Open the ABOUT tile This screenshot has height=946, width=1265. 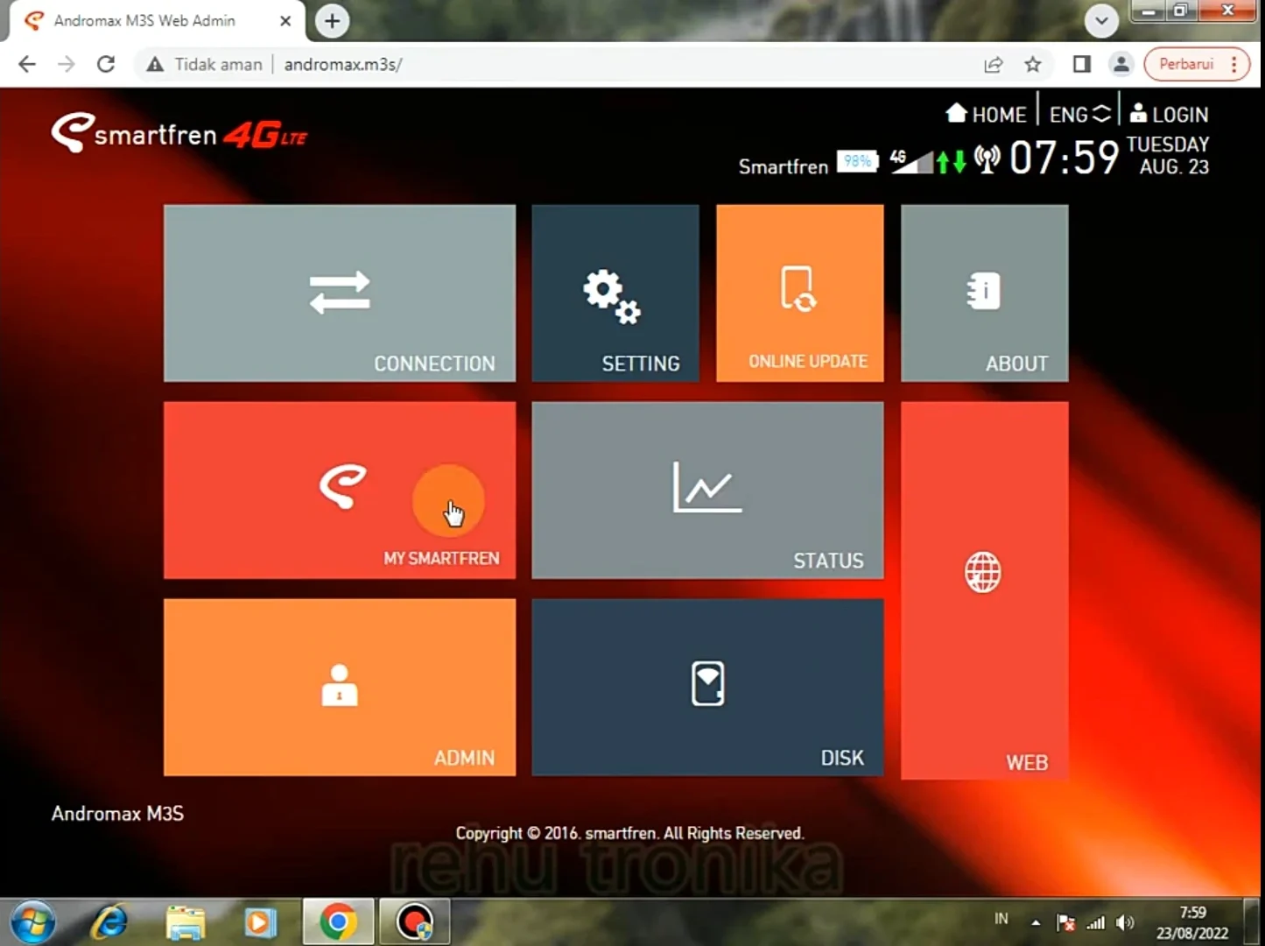click(985, 293)
